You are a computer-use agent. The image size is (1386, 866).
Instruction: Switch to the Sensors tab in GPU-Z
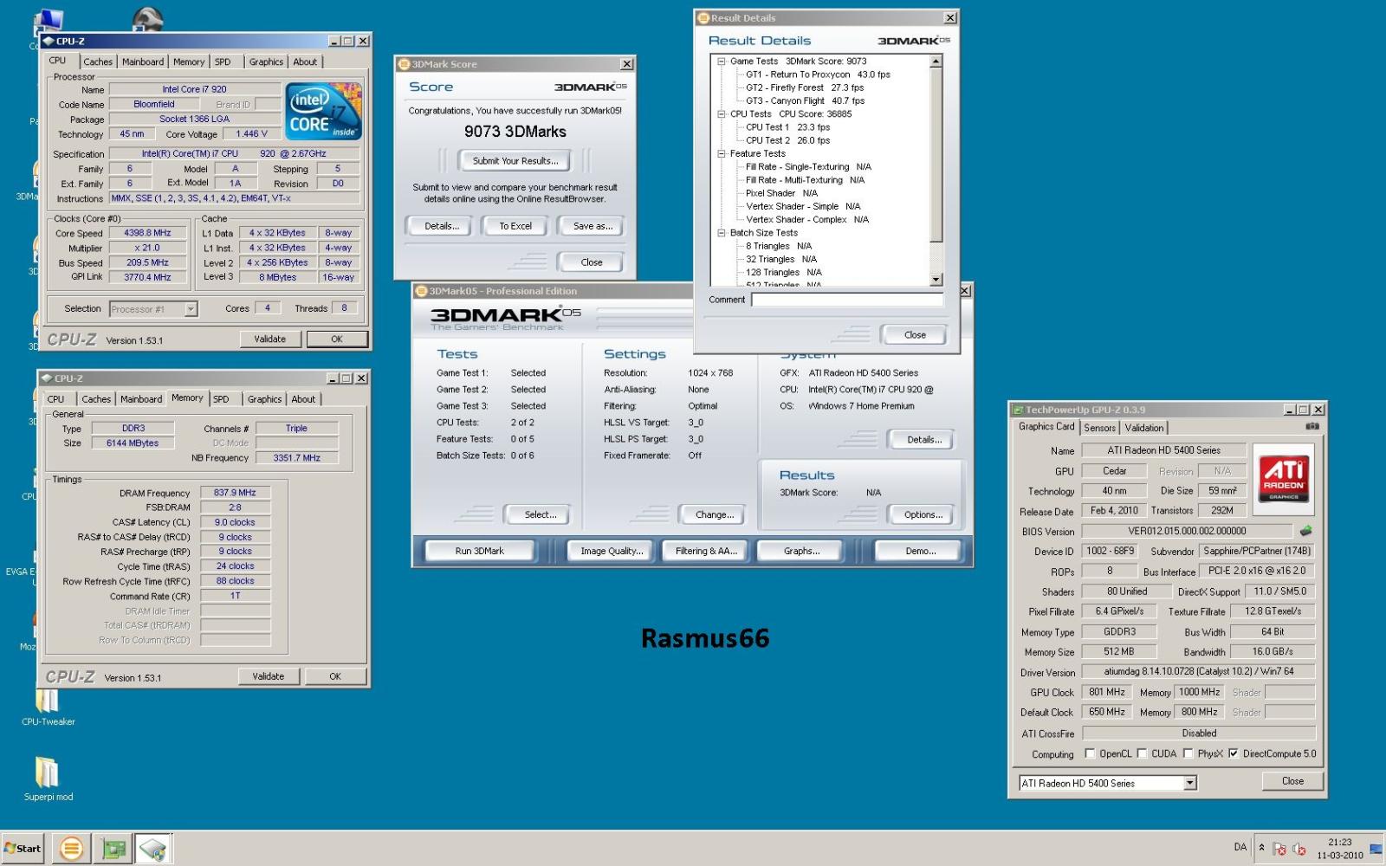[1099, 428]
